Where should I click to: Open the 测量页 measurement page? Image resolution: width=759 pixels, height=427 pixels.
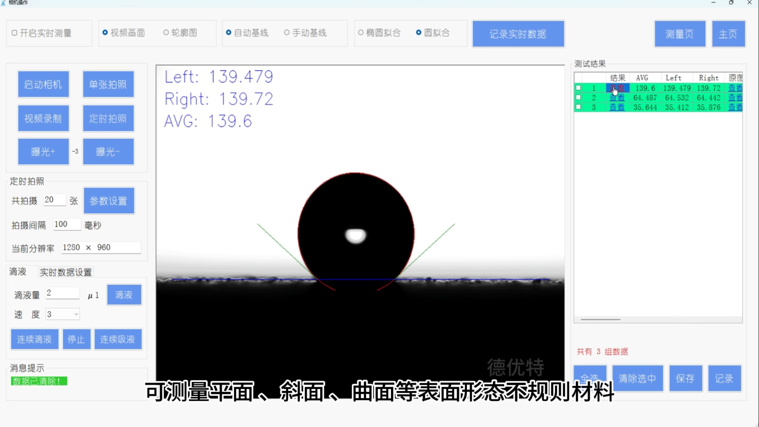680,34
